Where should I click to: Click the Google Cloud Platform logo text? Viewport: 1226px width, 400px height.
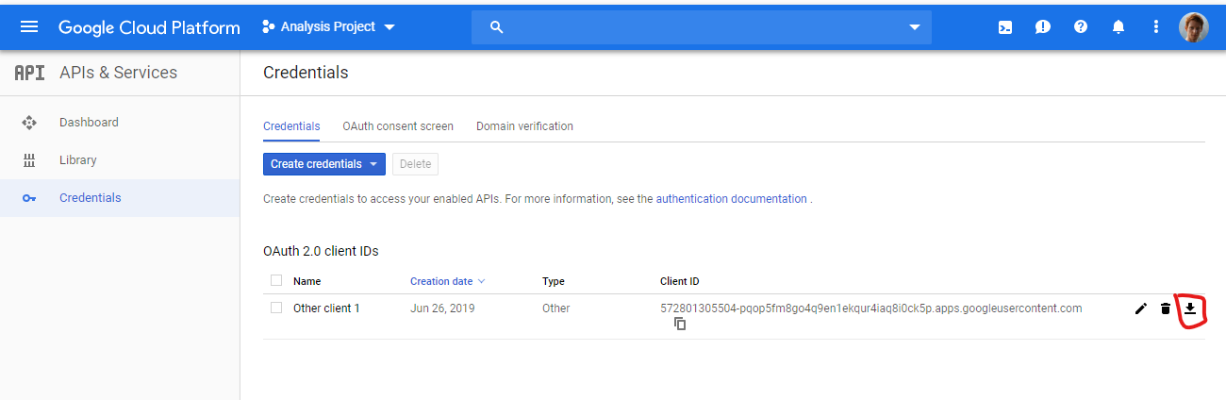(149, 27)
